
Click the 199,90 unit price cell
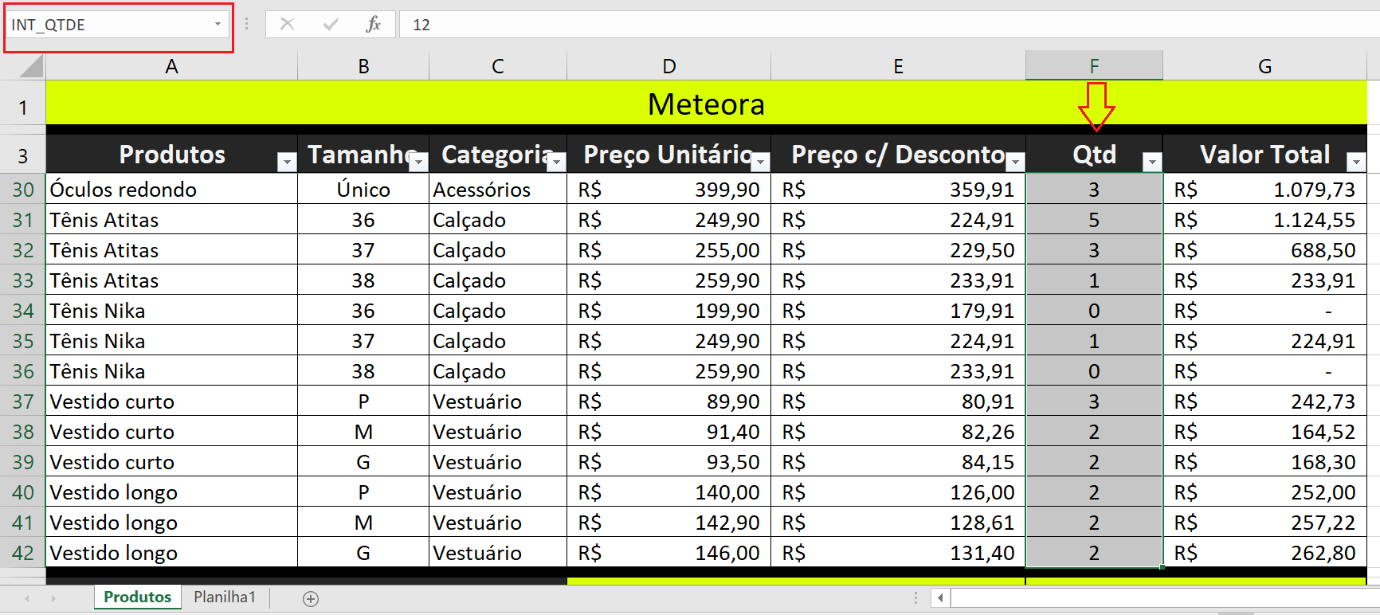click(669, 311)
